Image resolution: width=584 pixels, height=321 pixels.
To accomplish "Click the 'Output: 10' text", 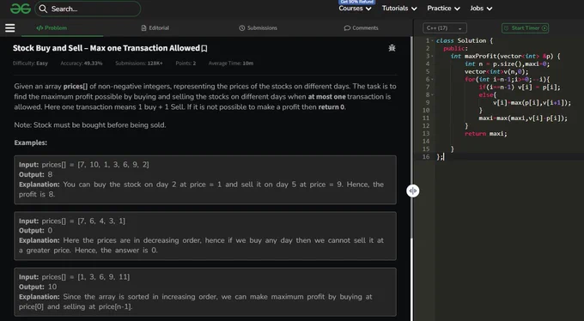I will click(38, 287).
